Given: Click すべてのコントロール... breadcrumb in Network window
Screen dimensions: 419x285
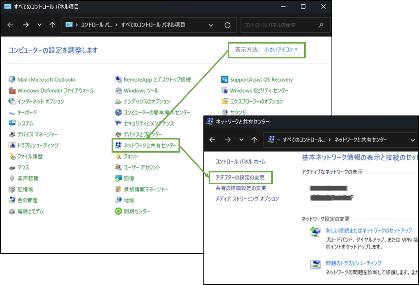Looking at the screenshot, I should tap(304, 140).
